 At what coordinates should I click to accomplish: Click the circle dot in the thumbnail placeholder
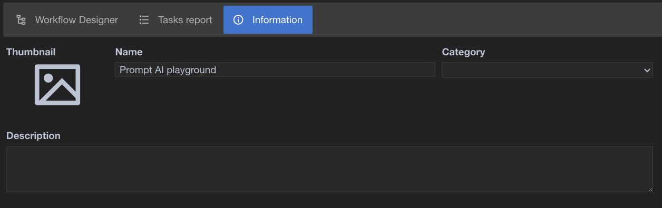(x=48, y=78)
